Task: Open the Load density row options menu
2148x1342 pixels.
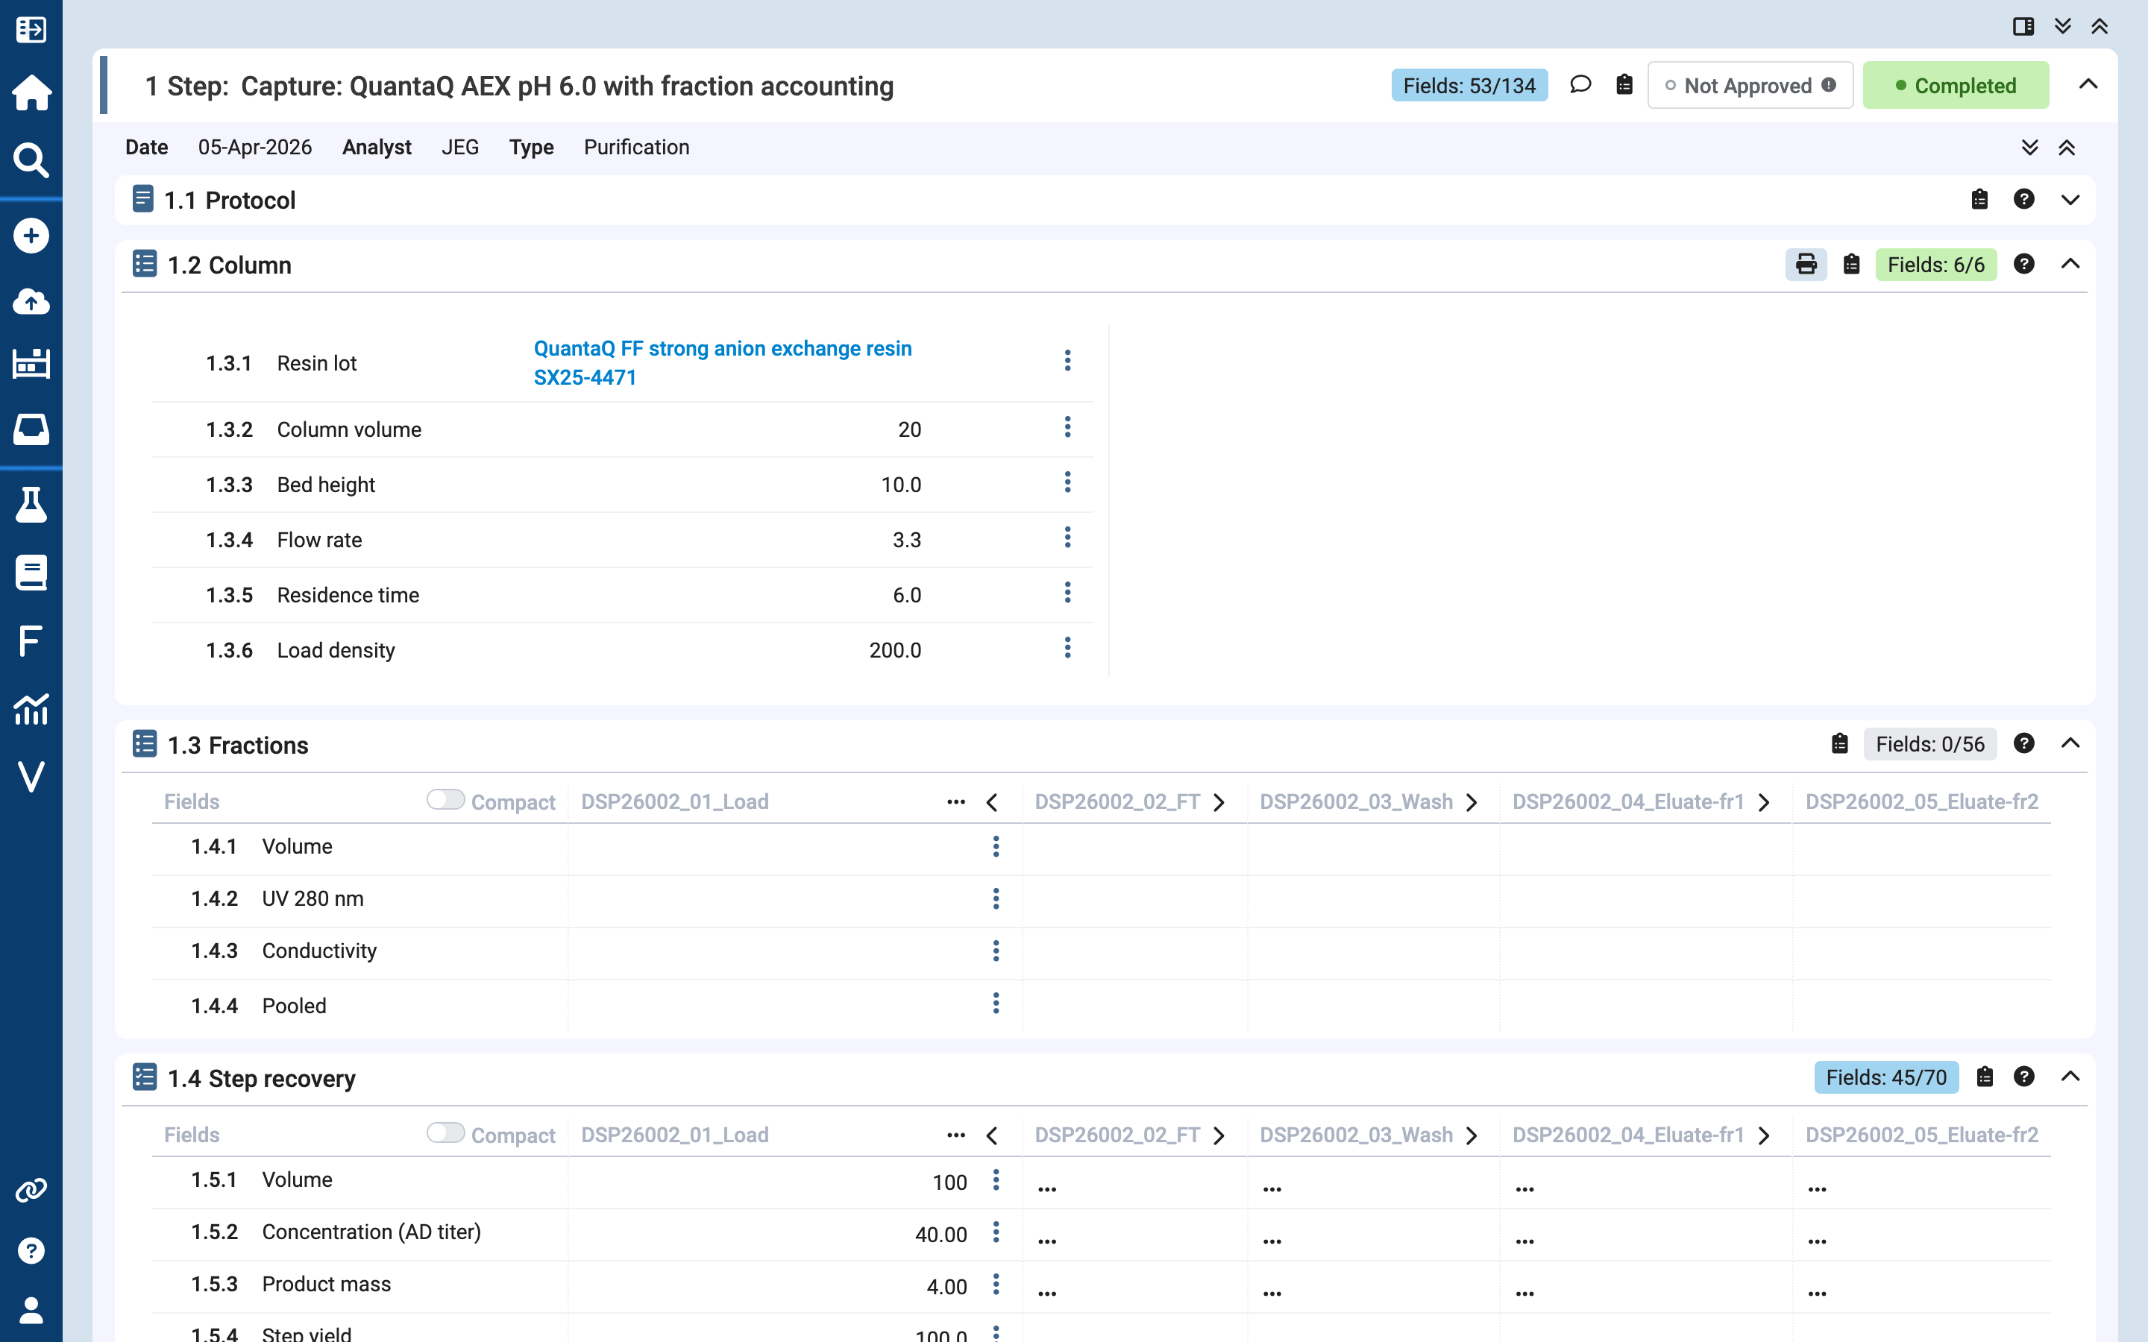Action: [1068, 648]
